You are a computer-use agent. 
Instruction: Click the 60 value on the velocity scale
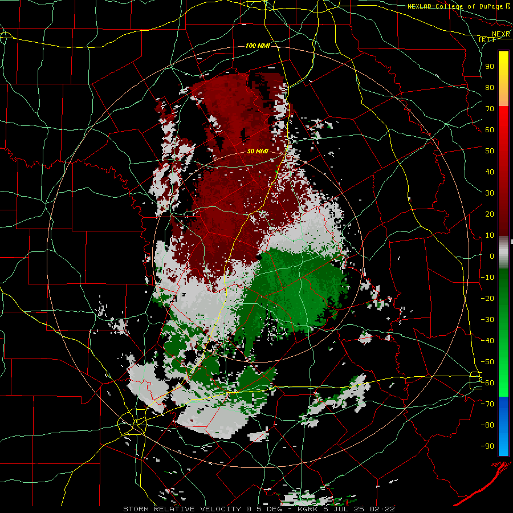click(x=490, y=129)
